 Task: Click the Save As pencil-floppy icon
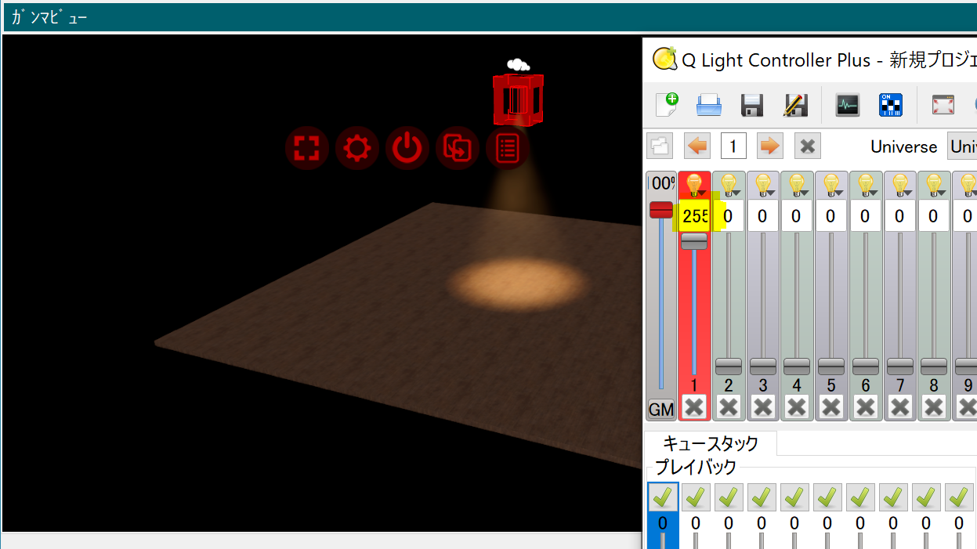pos(795,104)
